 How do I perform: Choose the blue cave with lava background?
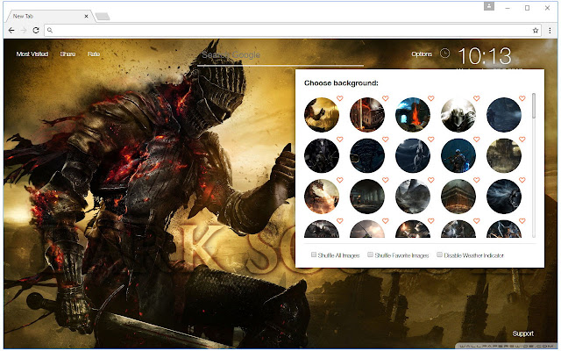pyautogui.click(x=413, y=115)
